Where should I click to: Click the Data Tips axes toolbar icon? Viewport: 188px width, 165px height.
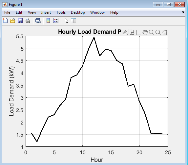coord(138,32)
